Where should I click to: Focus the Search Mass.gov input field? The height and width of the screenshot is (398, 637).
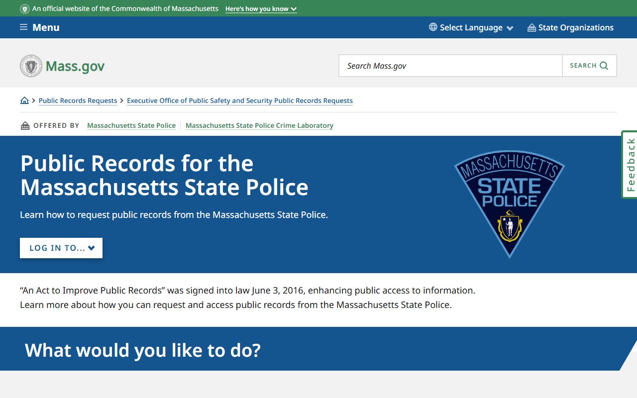pyautogui.click(x=451, y=66)
